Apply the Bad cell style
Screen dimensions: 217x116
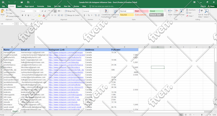pos(141,11)
